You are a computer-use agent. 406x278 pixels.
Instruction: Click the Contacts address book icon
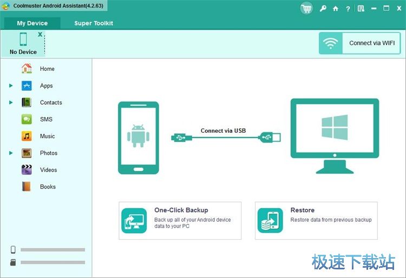(x=27, y=103)
